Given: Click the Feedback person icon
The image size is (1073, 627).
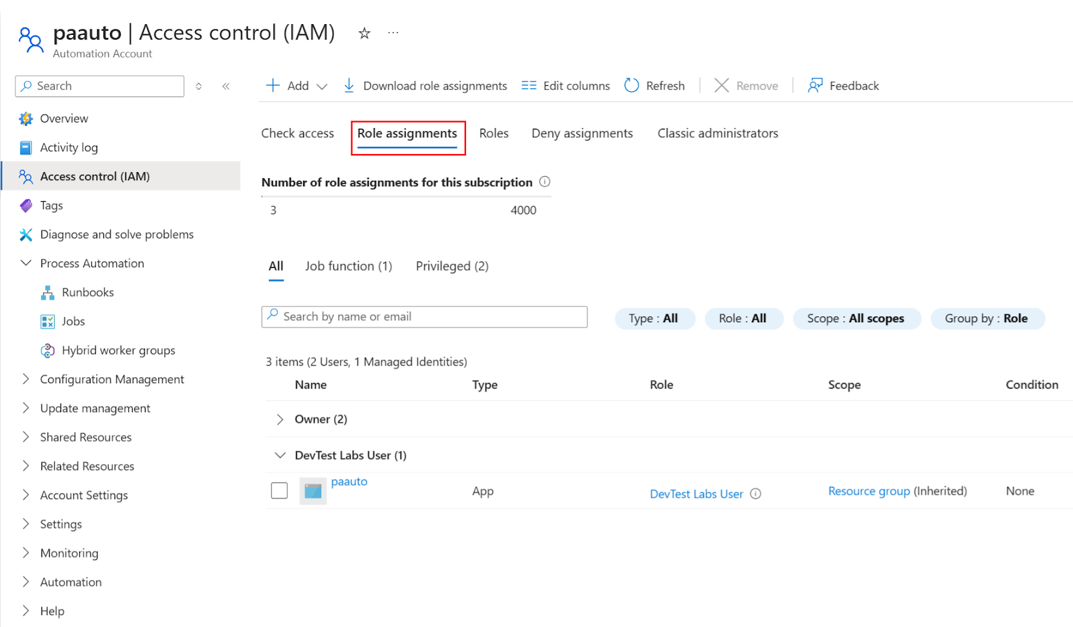Looking at the screenshot, I should 815,86.
